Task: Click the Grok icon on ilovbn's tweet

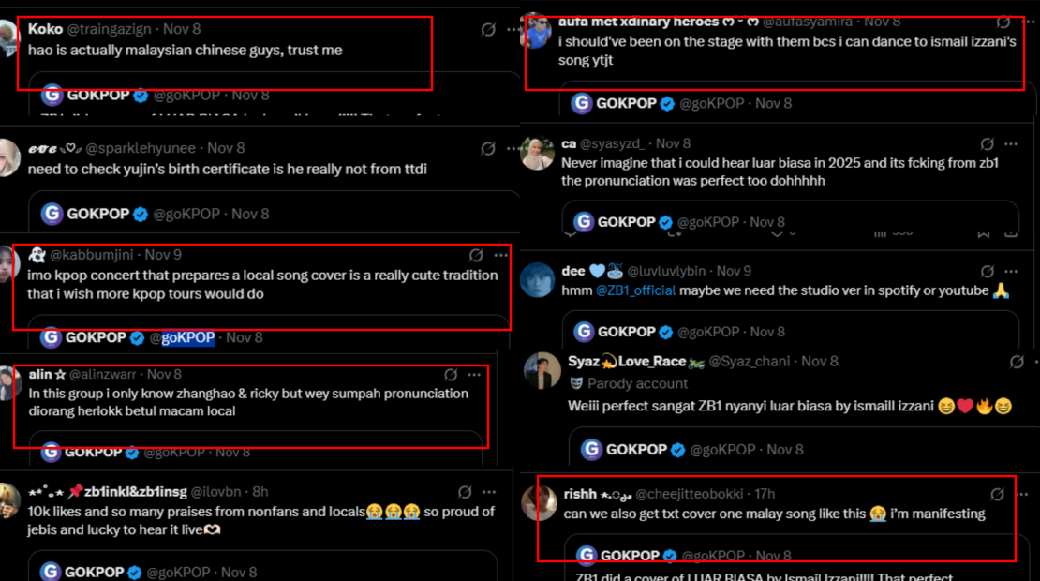Action: 465,492
